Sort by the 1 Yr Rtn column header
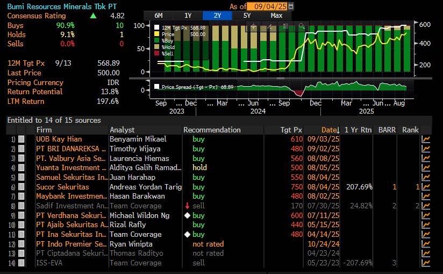Screen dimensions: 443x274 [358, 130]
